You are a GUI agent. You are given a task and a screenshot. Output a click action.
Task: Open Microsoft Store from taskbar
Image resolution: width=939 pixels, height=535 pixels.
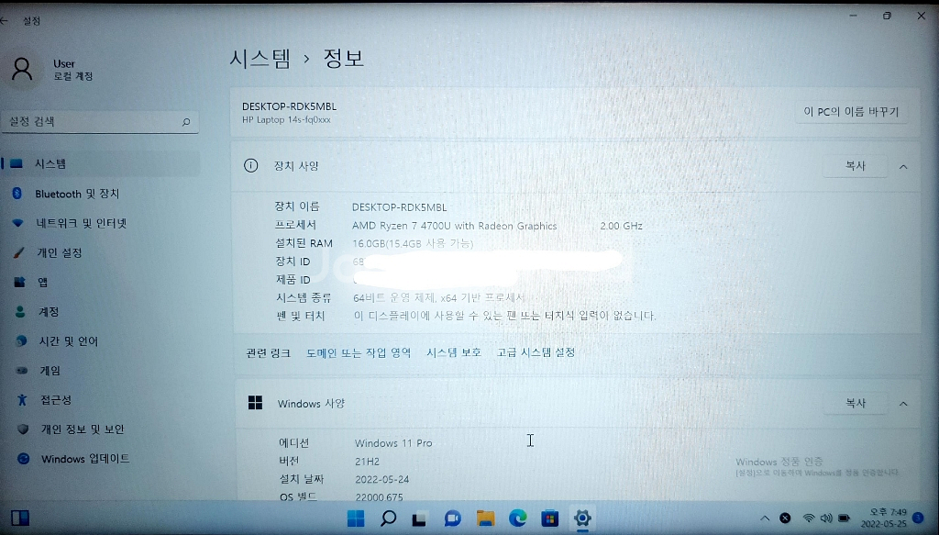549,518
